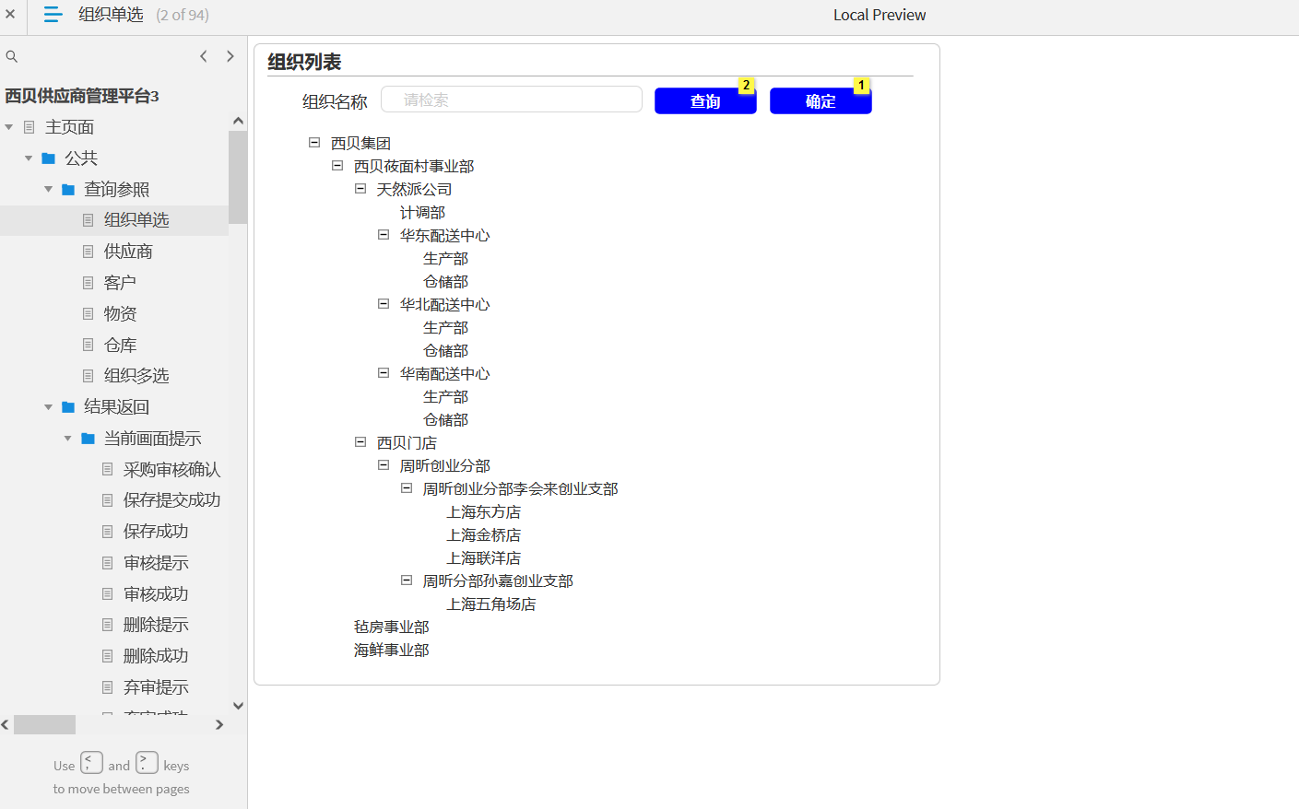Open the 审核成功 page

pos(156,594)
